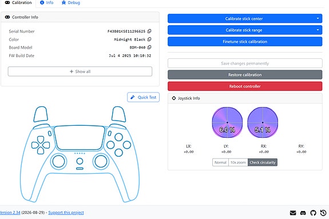This screenshot has height=219, width=329.
Task: Click the L2 trigger on diagram
Action: pos(41,114)
